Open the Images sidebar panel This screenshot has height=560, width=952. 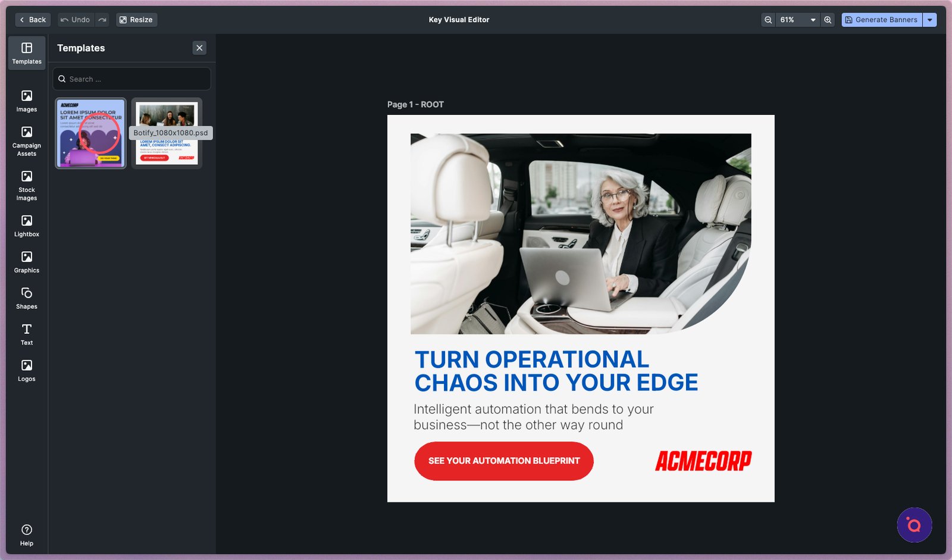(x=27, y=101)
